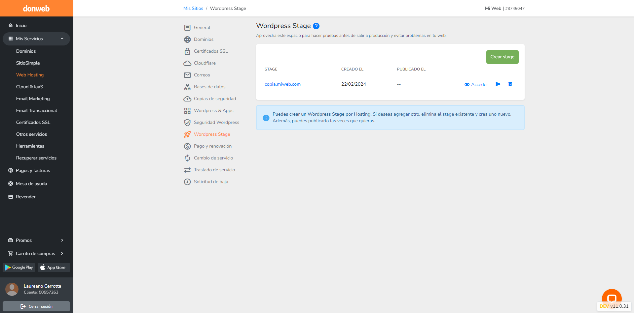The image size is (634, 313).
Task: Delete stage with trash icon
Action: (510, 84)
